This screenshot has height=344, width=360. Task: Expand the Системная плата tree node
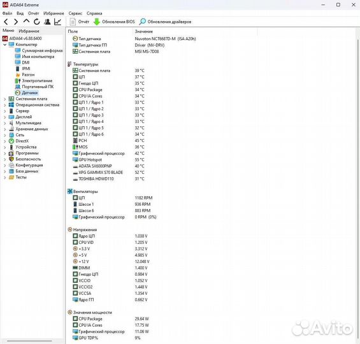(5, 99)
